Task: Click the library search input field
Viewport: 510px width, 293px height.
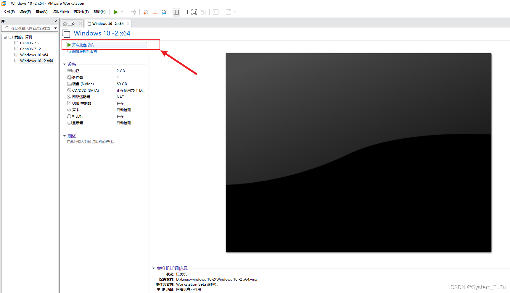Action: [x=30, y=28]
